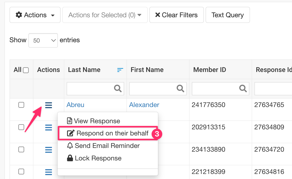292x179 pixels.
Task: Click the First Name filter search icon
Action: pyautogui.click(x=180, y=89)
